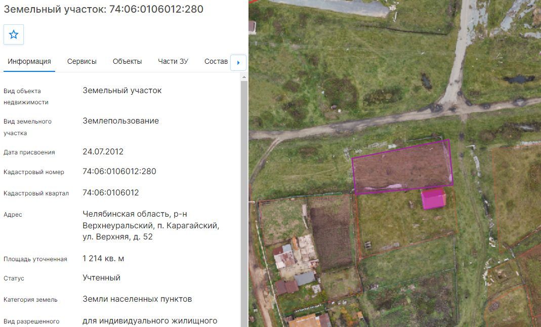Click the cadastral quarter value 74:06:0106012
This screenshot has width=541, height=327.
click(x=111, y=192)
